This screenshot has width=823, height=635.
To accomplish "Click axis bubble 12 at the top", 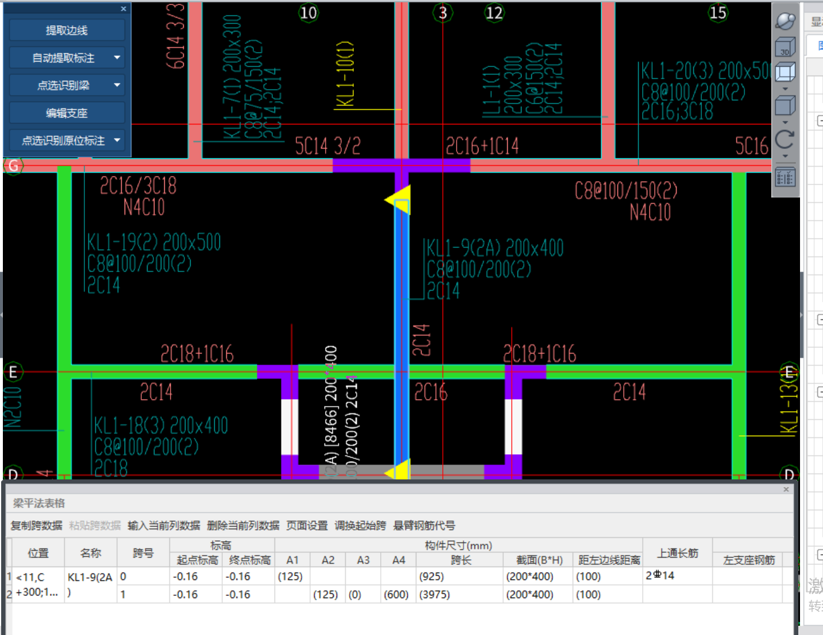I will click(x=494, y=13).
